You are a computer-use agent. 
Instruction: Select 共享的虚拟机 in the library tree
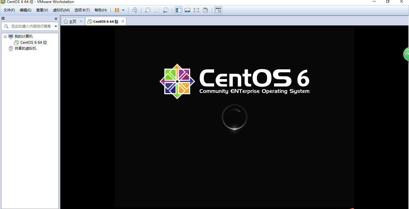click(x=25, y=49)
